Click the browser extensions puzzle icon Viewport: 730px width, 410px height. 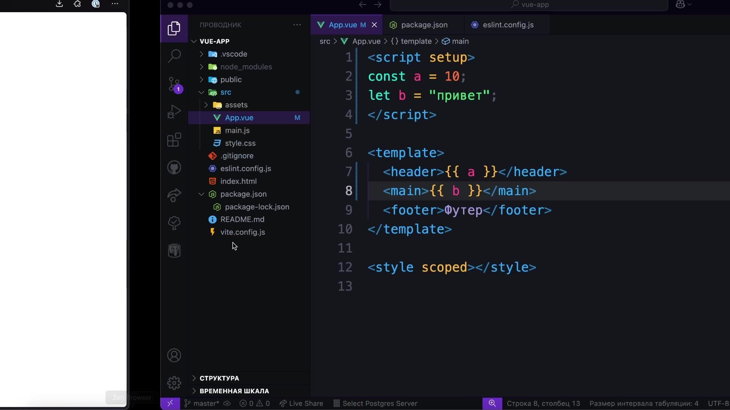tap(78, 4)
